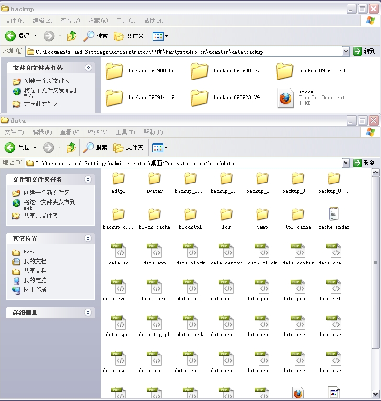
Task: Open My Network Places link
Action: point(30,290)
